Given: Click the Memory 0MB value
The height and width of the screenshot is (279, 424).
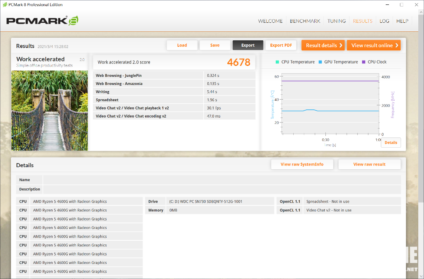Looking at the screenshot, I should pyautogui.click(x=173, y=210).
